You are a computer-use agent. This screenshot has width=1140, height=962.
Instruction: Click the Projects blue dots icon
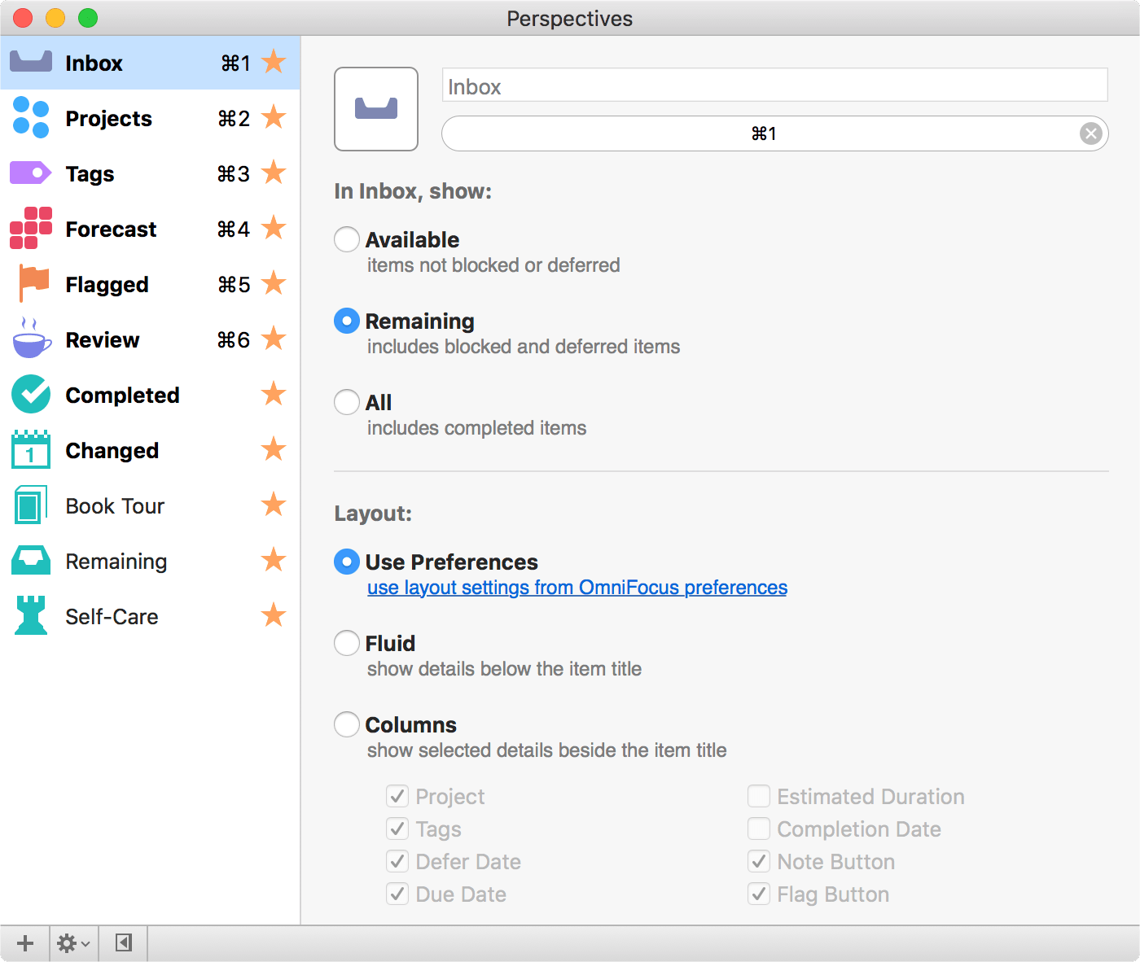[31, 117]
